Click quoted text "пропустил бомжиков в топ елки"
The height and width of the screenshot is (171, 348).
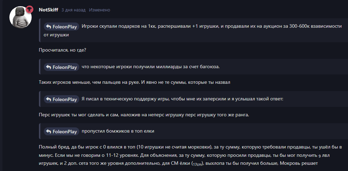[x=118, y=131]
